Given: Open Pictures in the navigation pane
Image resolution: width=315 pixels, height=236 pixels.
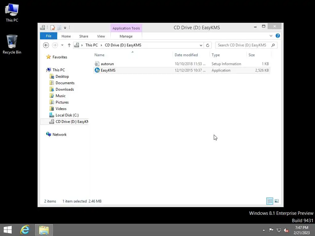Looking at the screenshot, I should coord(62,102).
